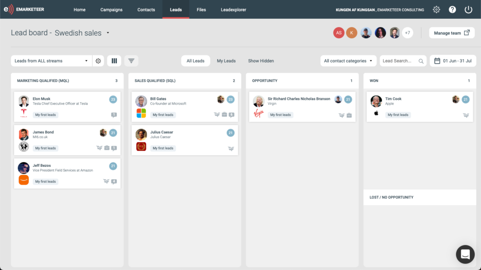Click Tim Cook's profile photo
The image size is (481, 270).
[x=376, y=101]
